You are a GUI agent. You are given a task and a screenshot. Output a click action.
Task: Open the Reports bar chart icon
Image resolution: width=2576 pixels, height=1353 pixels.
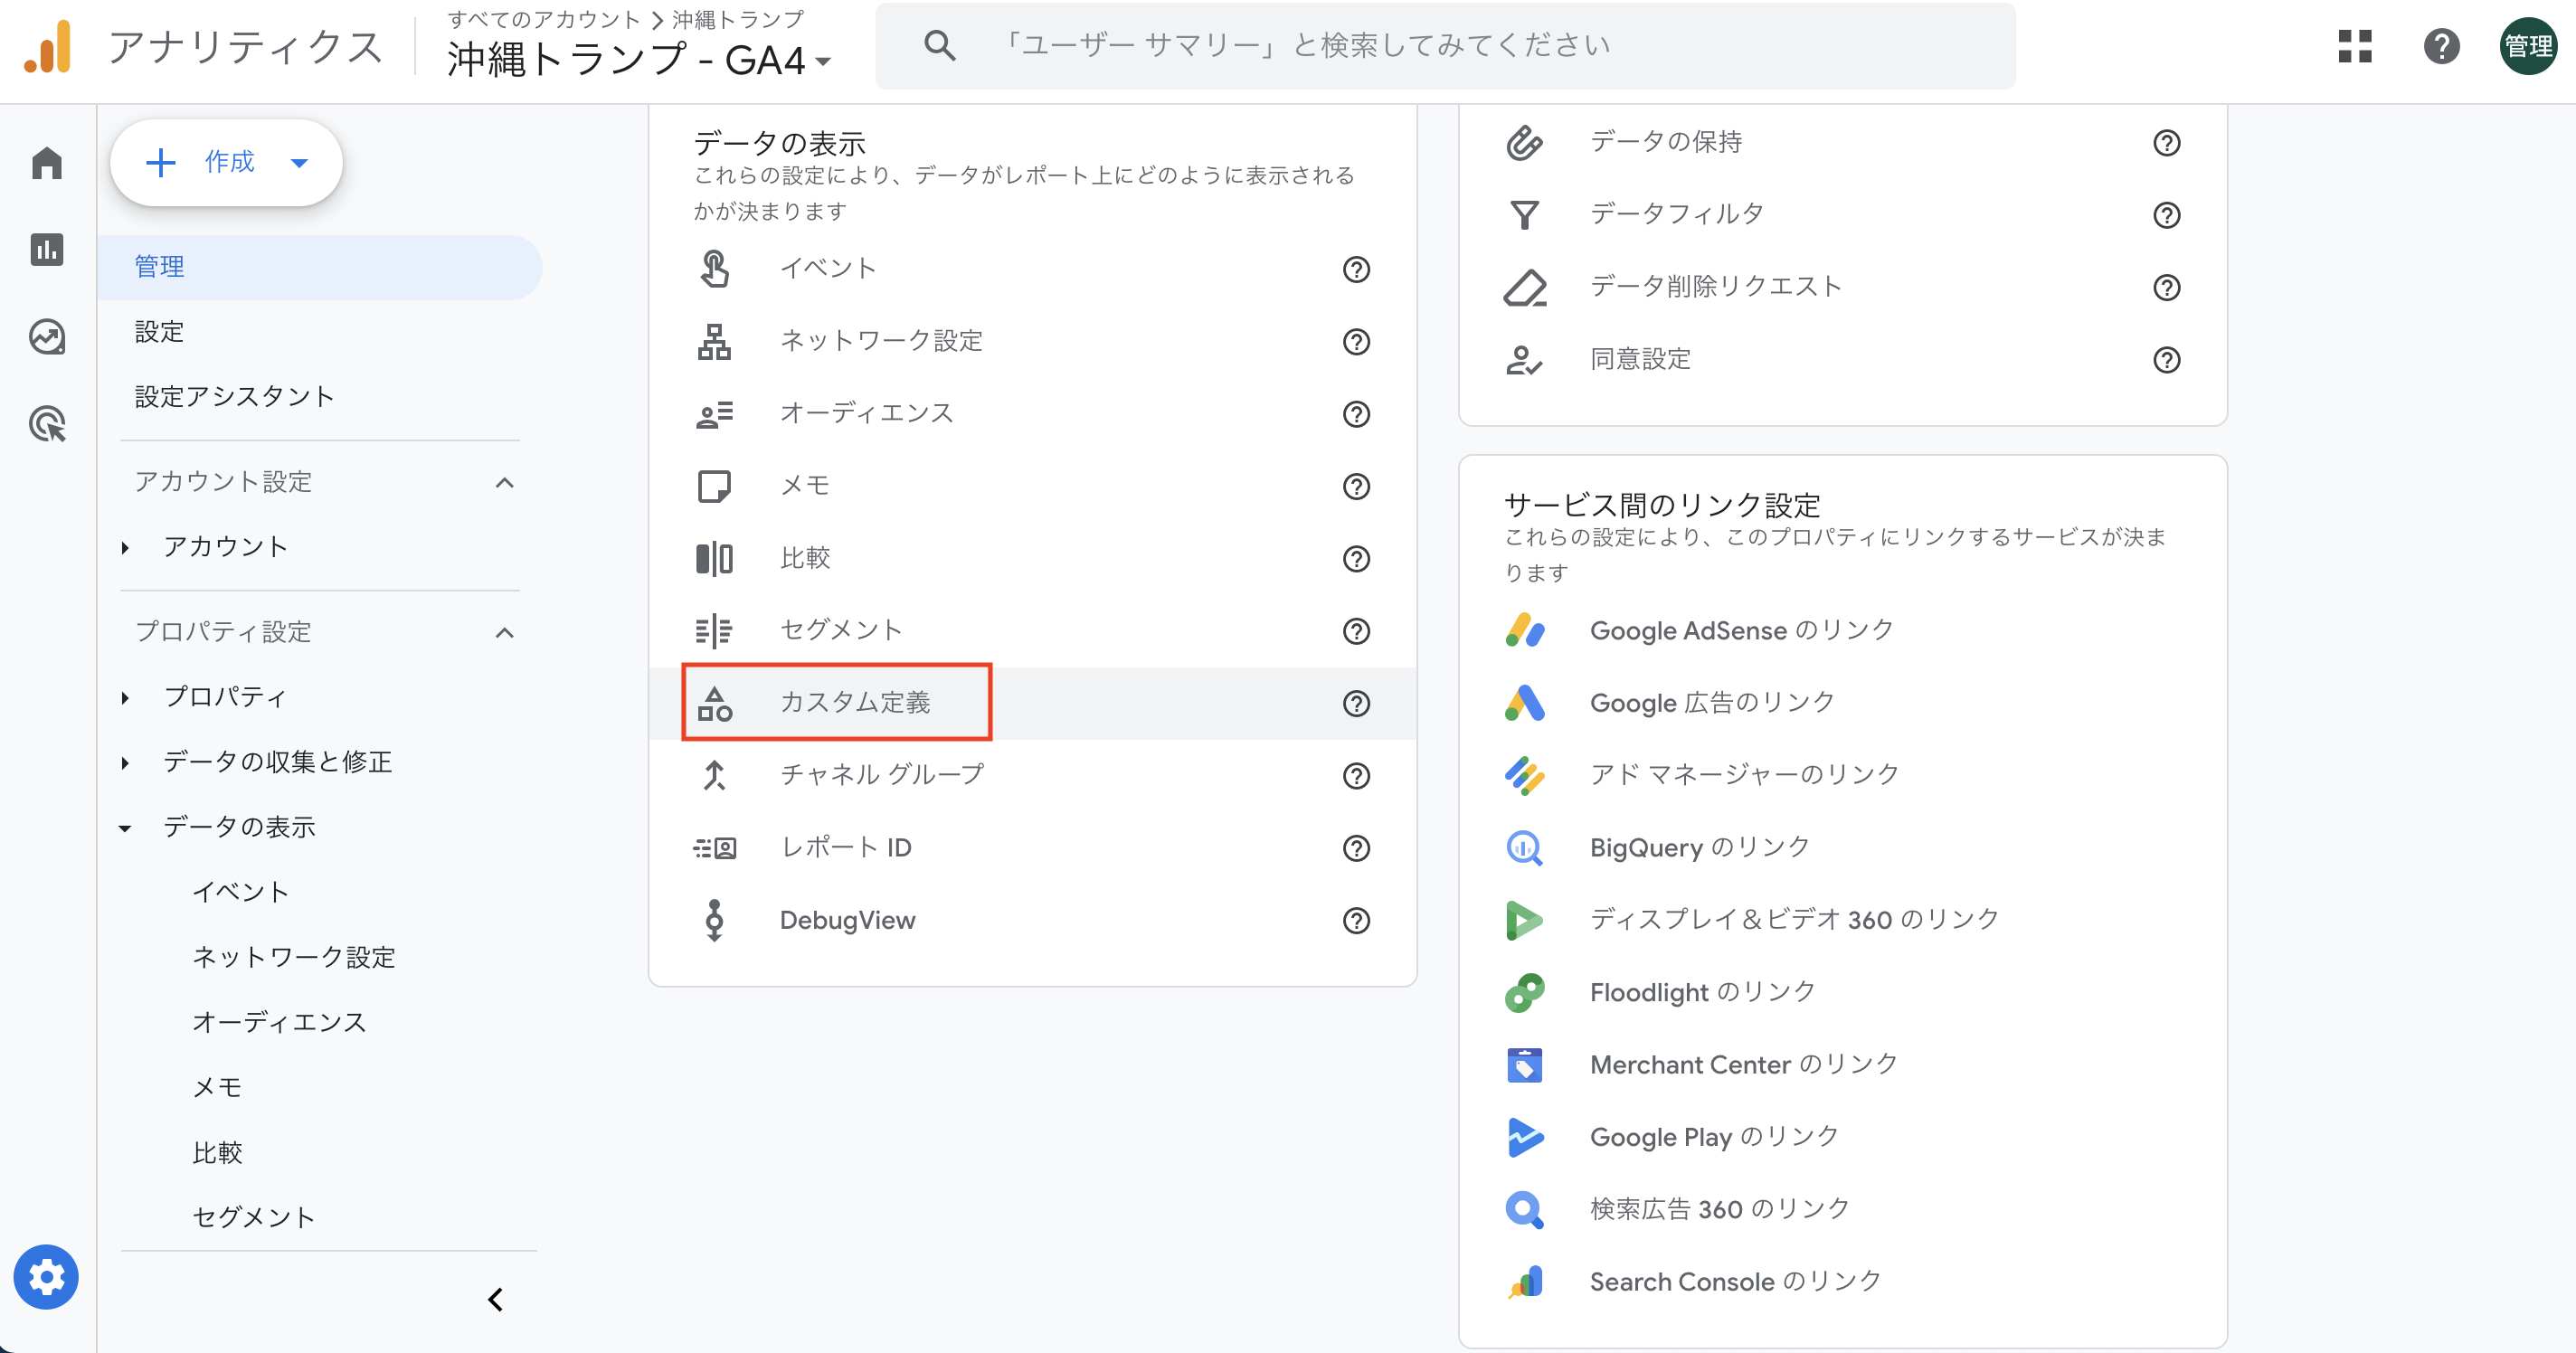pos(47,249)
